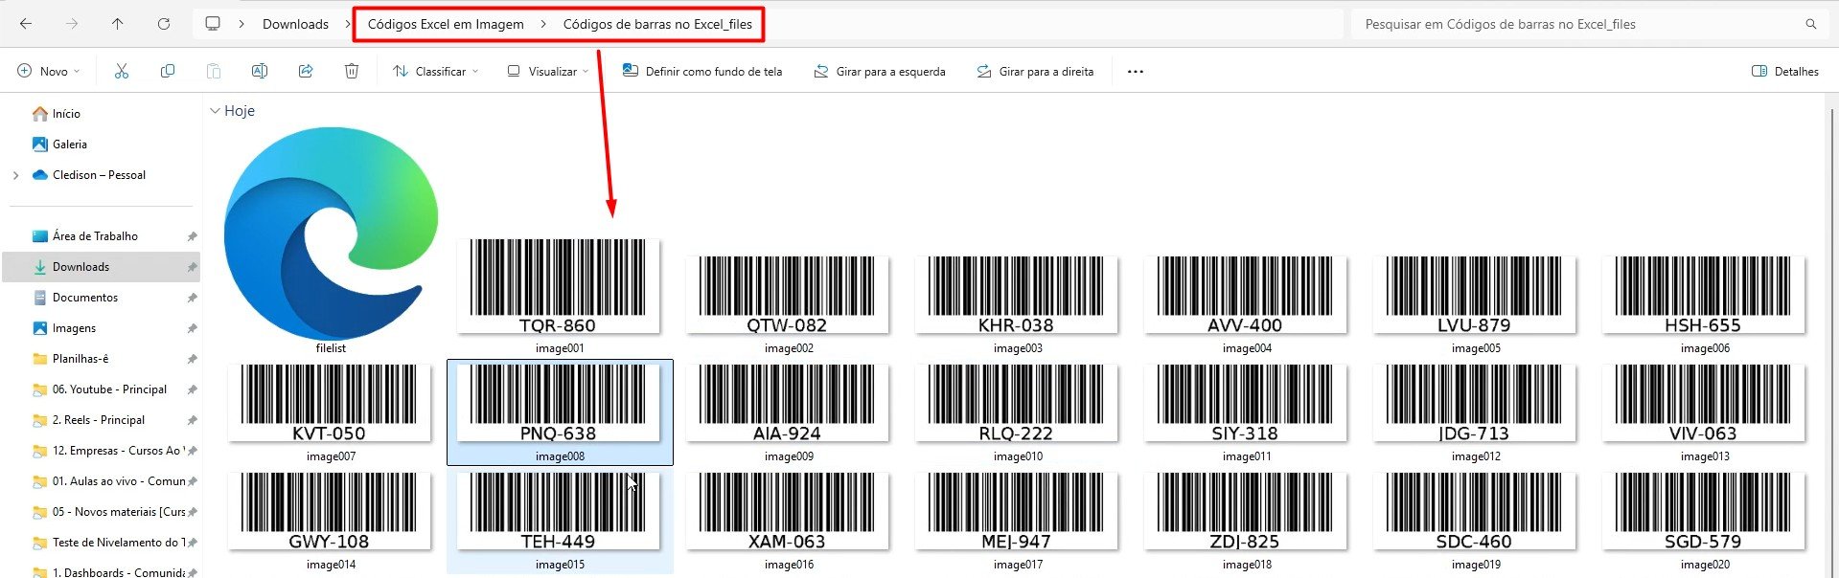Collapse the Hoje group header

click(x=215, y=111)
